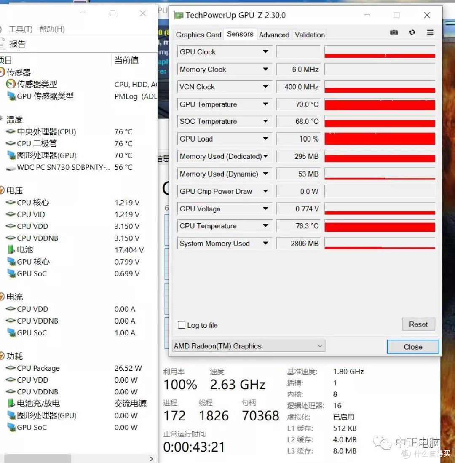Click the CPU 核心 voltage row icon
This screenshot has height=463, width=455.
point(11,203)
